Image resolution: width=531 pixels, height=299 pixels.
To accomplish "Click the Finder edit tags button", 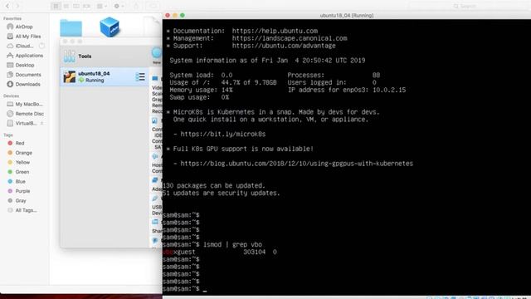I will tap(153, 6).
